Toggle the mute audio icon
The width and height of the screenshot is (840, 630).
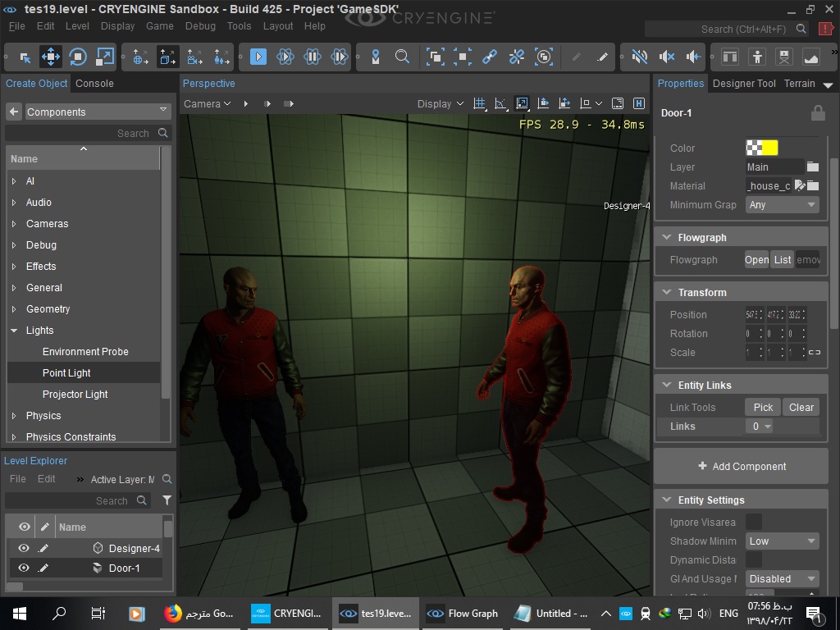coord(639,57)
